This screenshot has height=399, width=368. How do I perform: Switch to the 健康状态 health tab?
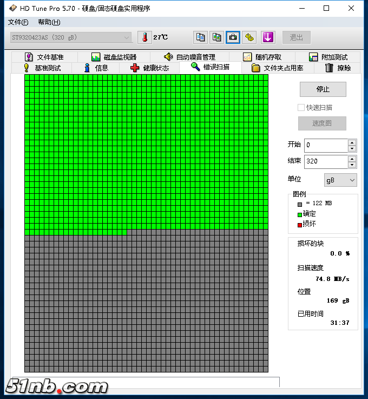coord(150,68)
